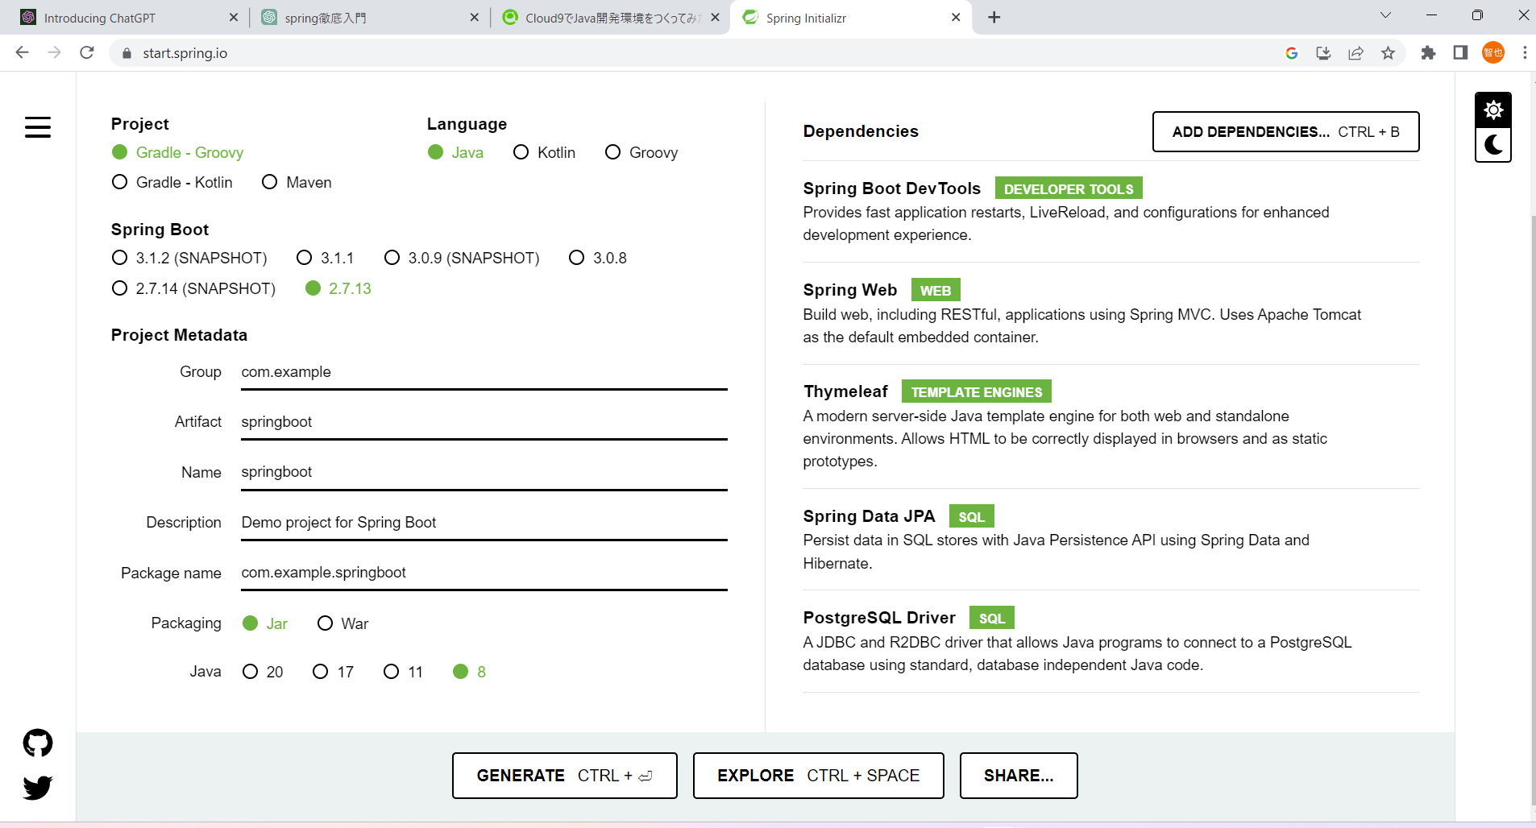
Task: Select Java version 20
Action: click(263, 672)
